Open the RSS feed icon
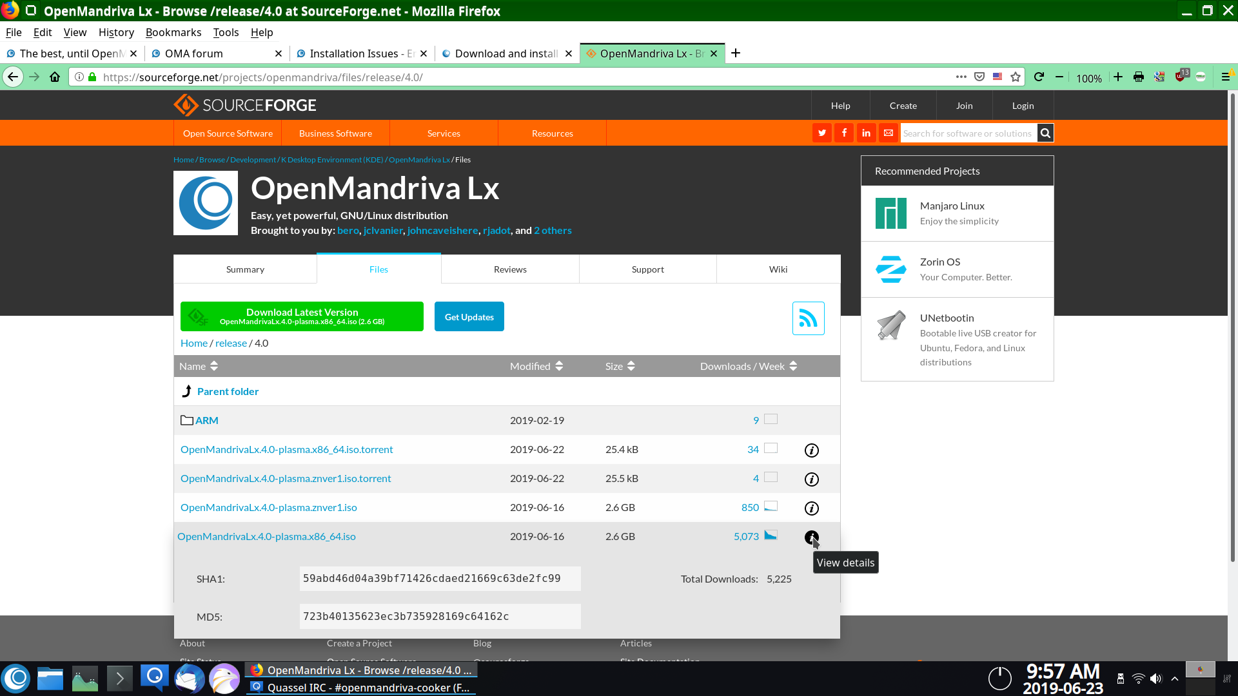Image resolution: width=1238 pixels, height=696 pixels. (x=809, y=318)
